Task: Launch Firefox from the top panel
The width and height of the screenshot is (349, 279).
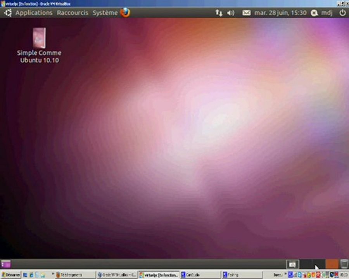Action: 125,13
